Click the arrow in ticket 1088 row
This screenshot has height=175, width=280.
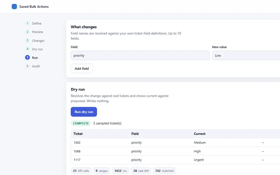[262, 151]
